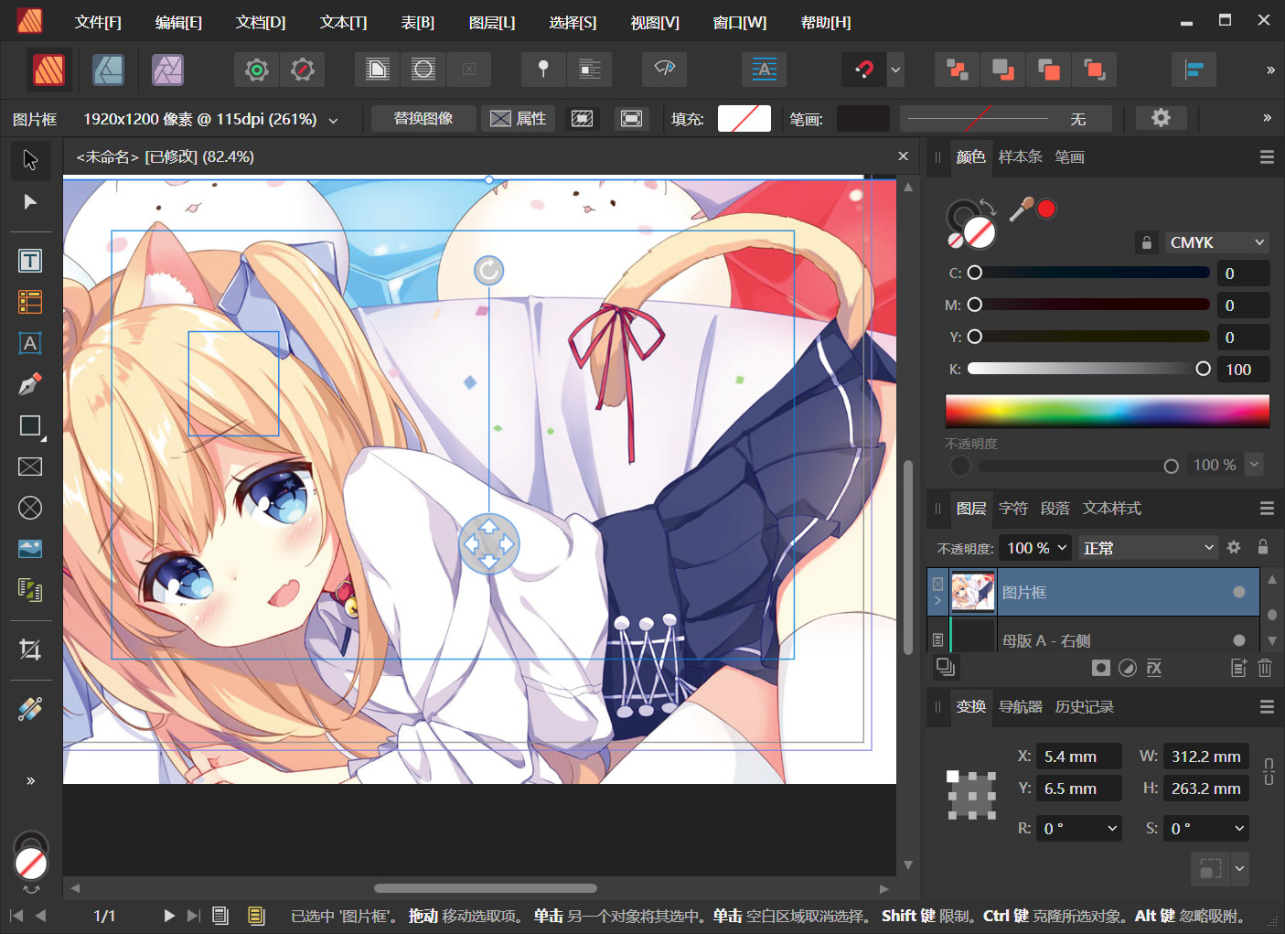Click the align objects icon
Screen dimensions: 1285x934
click(x=1194, y=70)
